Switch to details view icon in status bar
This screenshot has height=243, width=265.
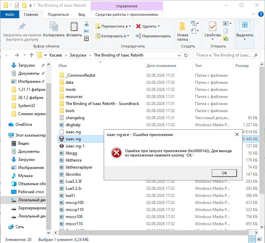(x=253, y=239)
